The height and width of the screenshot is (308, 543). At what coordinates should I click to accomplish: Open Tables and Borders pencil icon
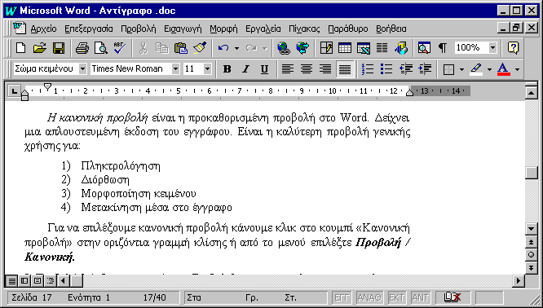326,48
